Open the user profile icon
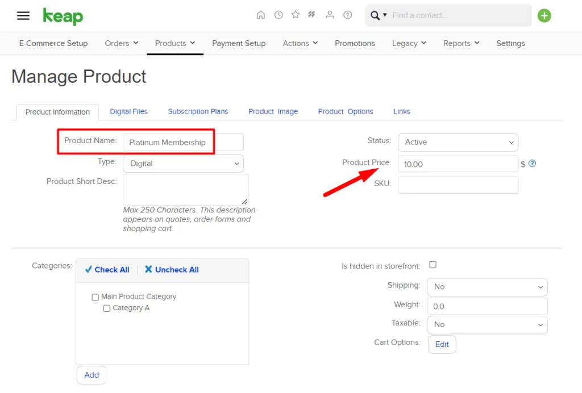 point(330,15)
